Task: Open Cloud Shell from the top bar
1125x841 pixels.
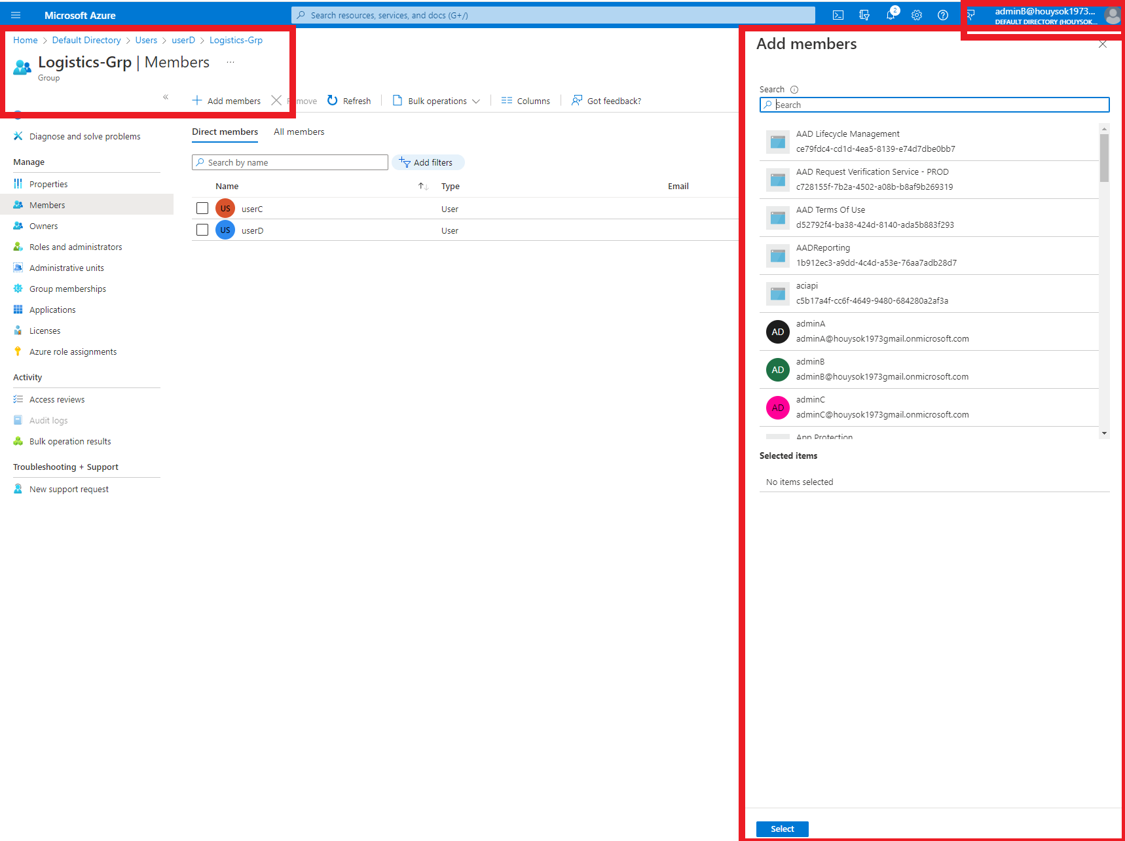Action: pyautogui.click(x=838, y=14)
